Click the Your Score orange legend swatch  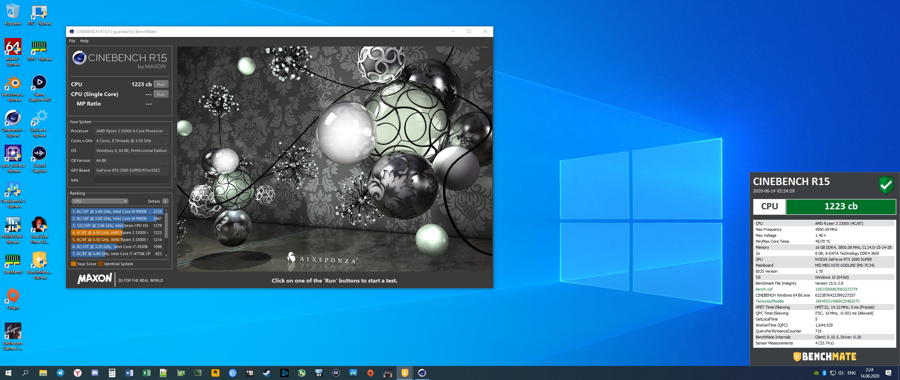[73, 264]
